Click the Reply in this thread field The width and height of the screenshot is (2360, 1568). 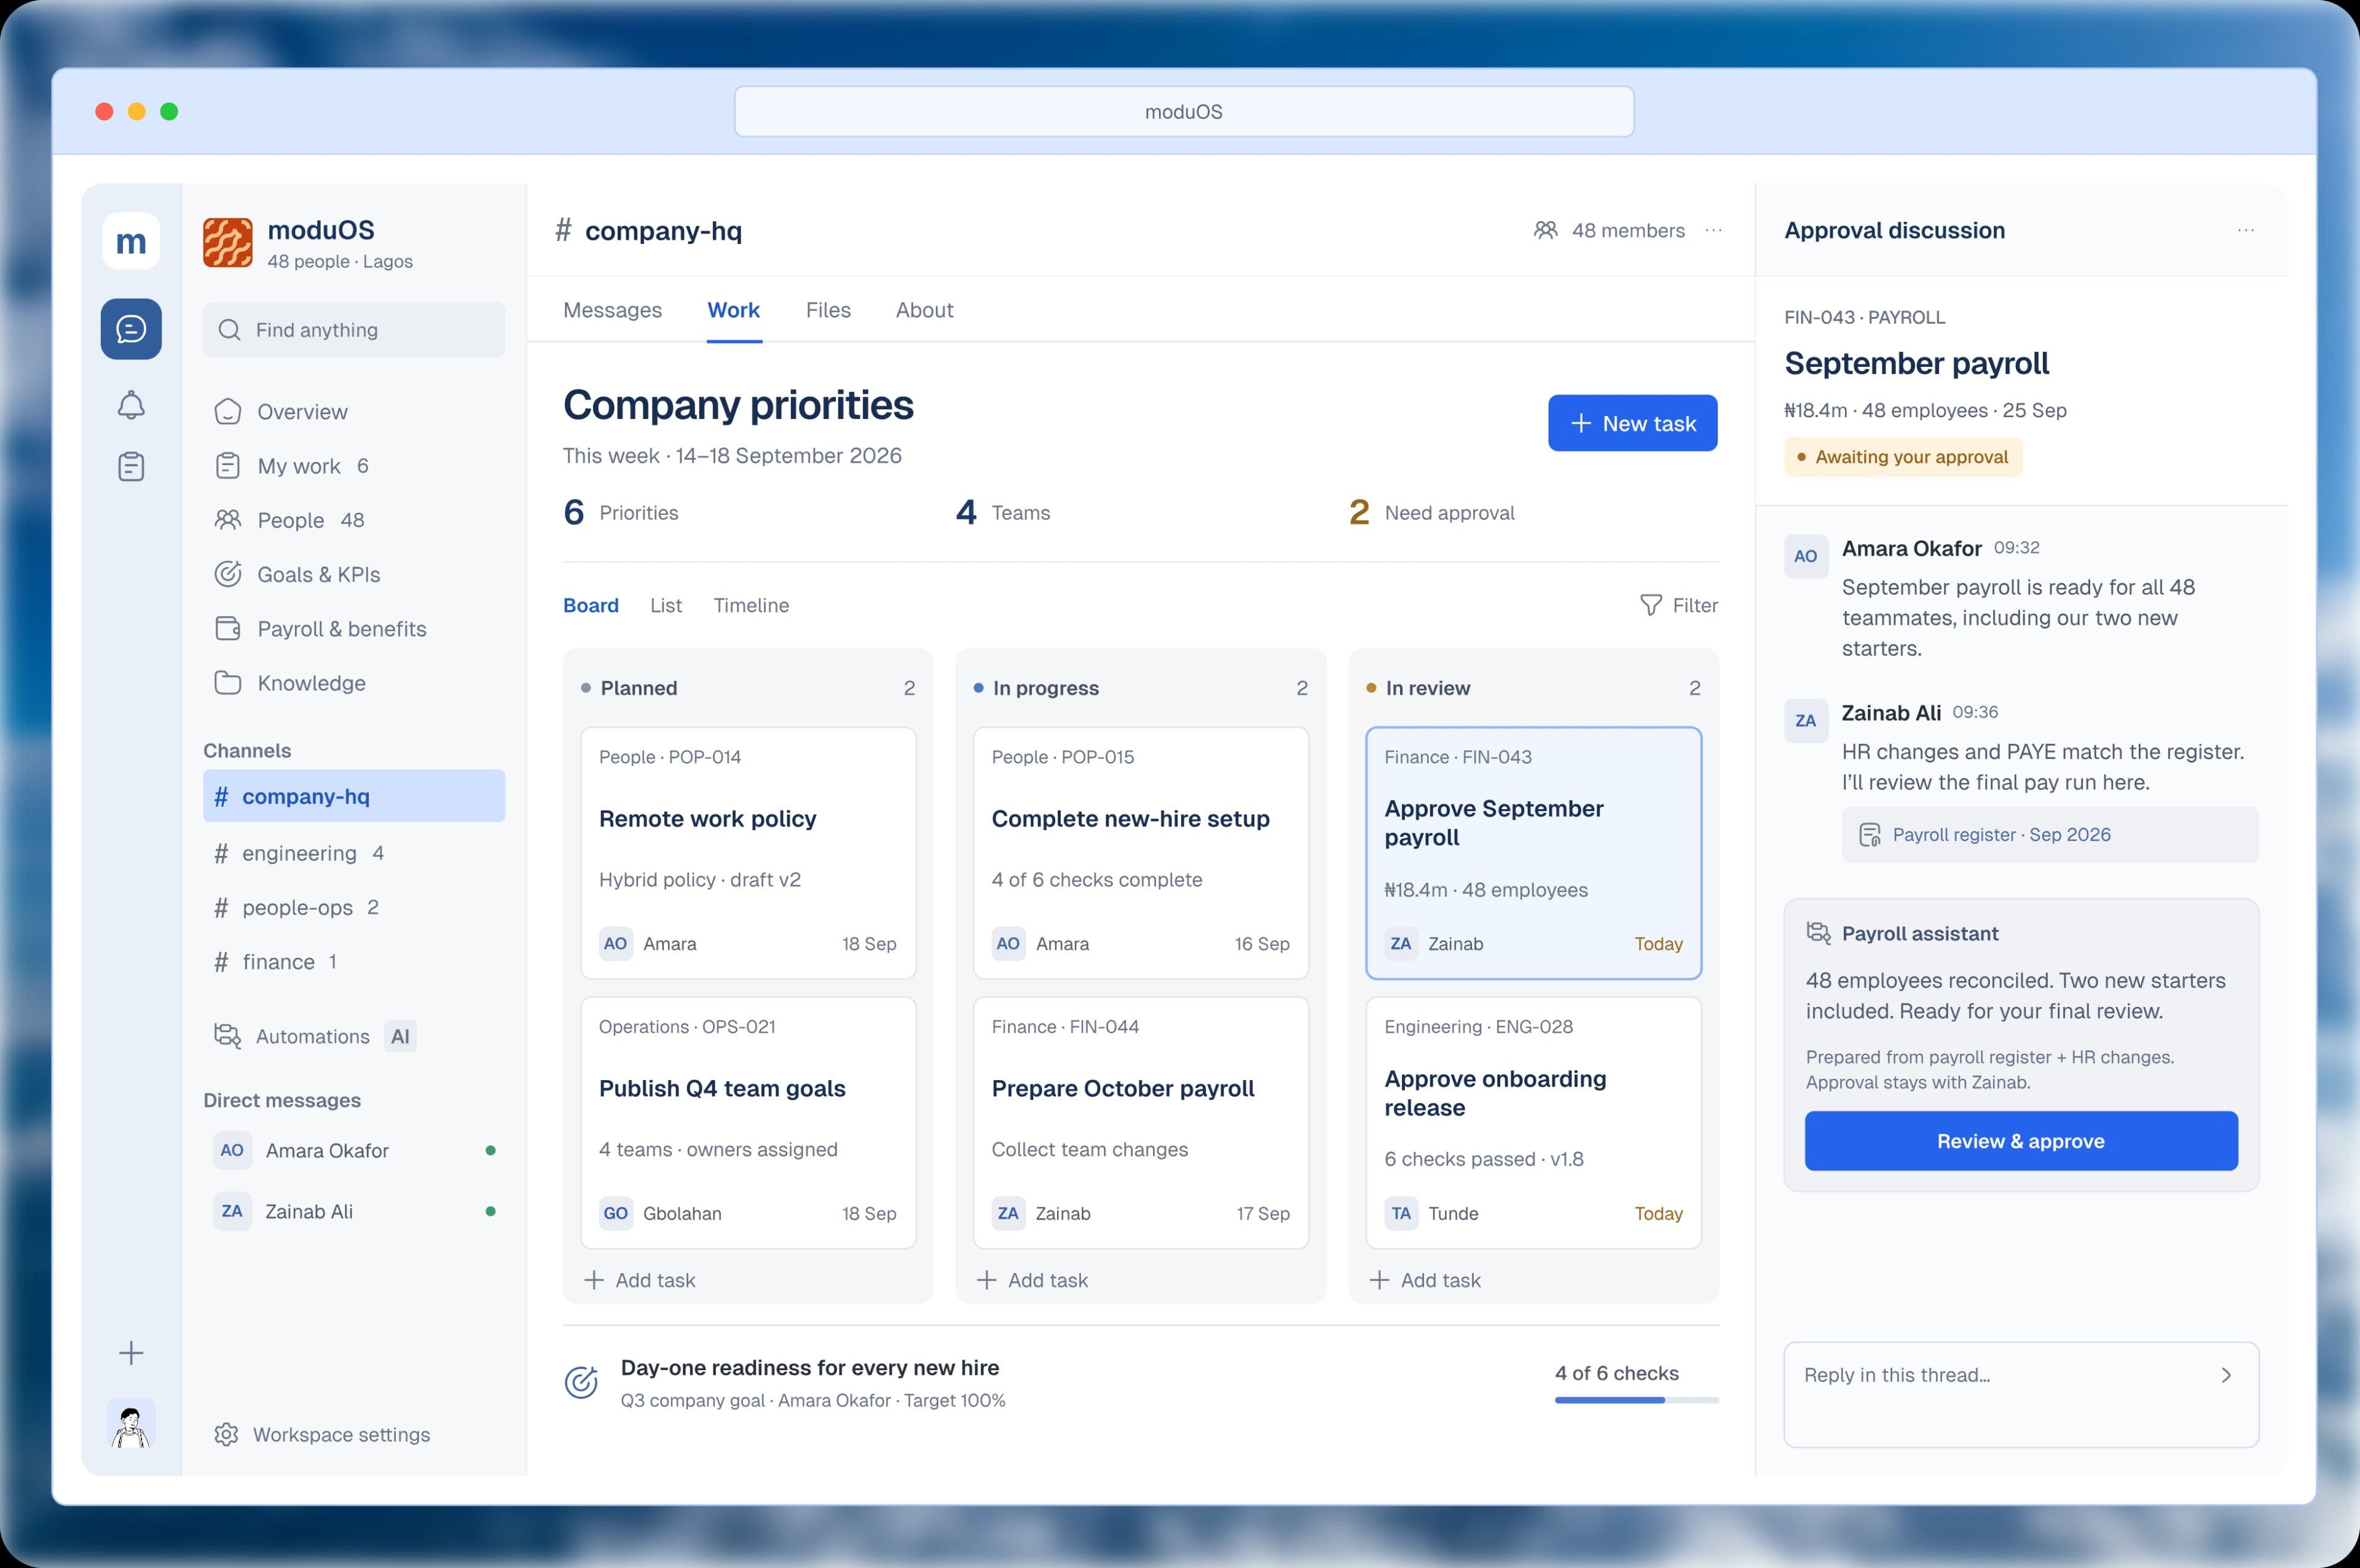point(2021,1395)
